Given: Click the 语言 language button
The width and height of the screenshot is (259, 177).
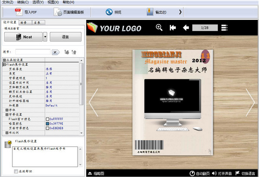Looking at the screenshot, I should tap(66, 37).
